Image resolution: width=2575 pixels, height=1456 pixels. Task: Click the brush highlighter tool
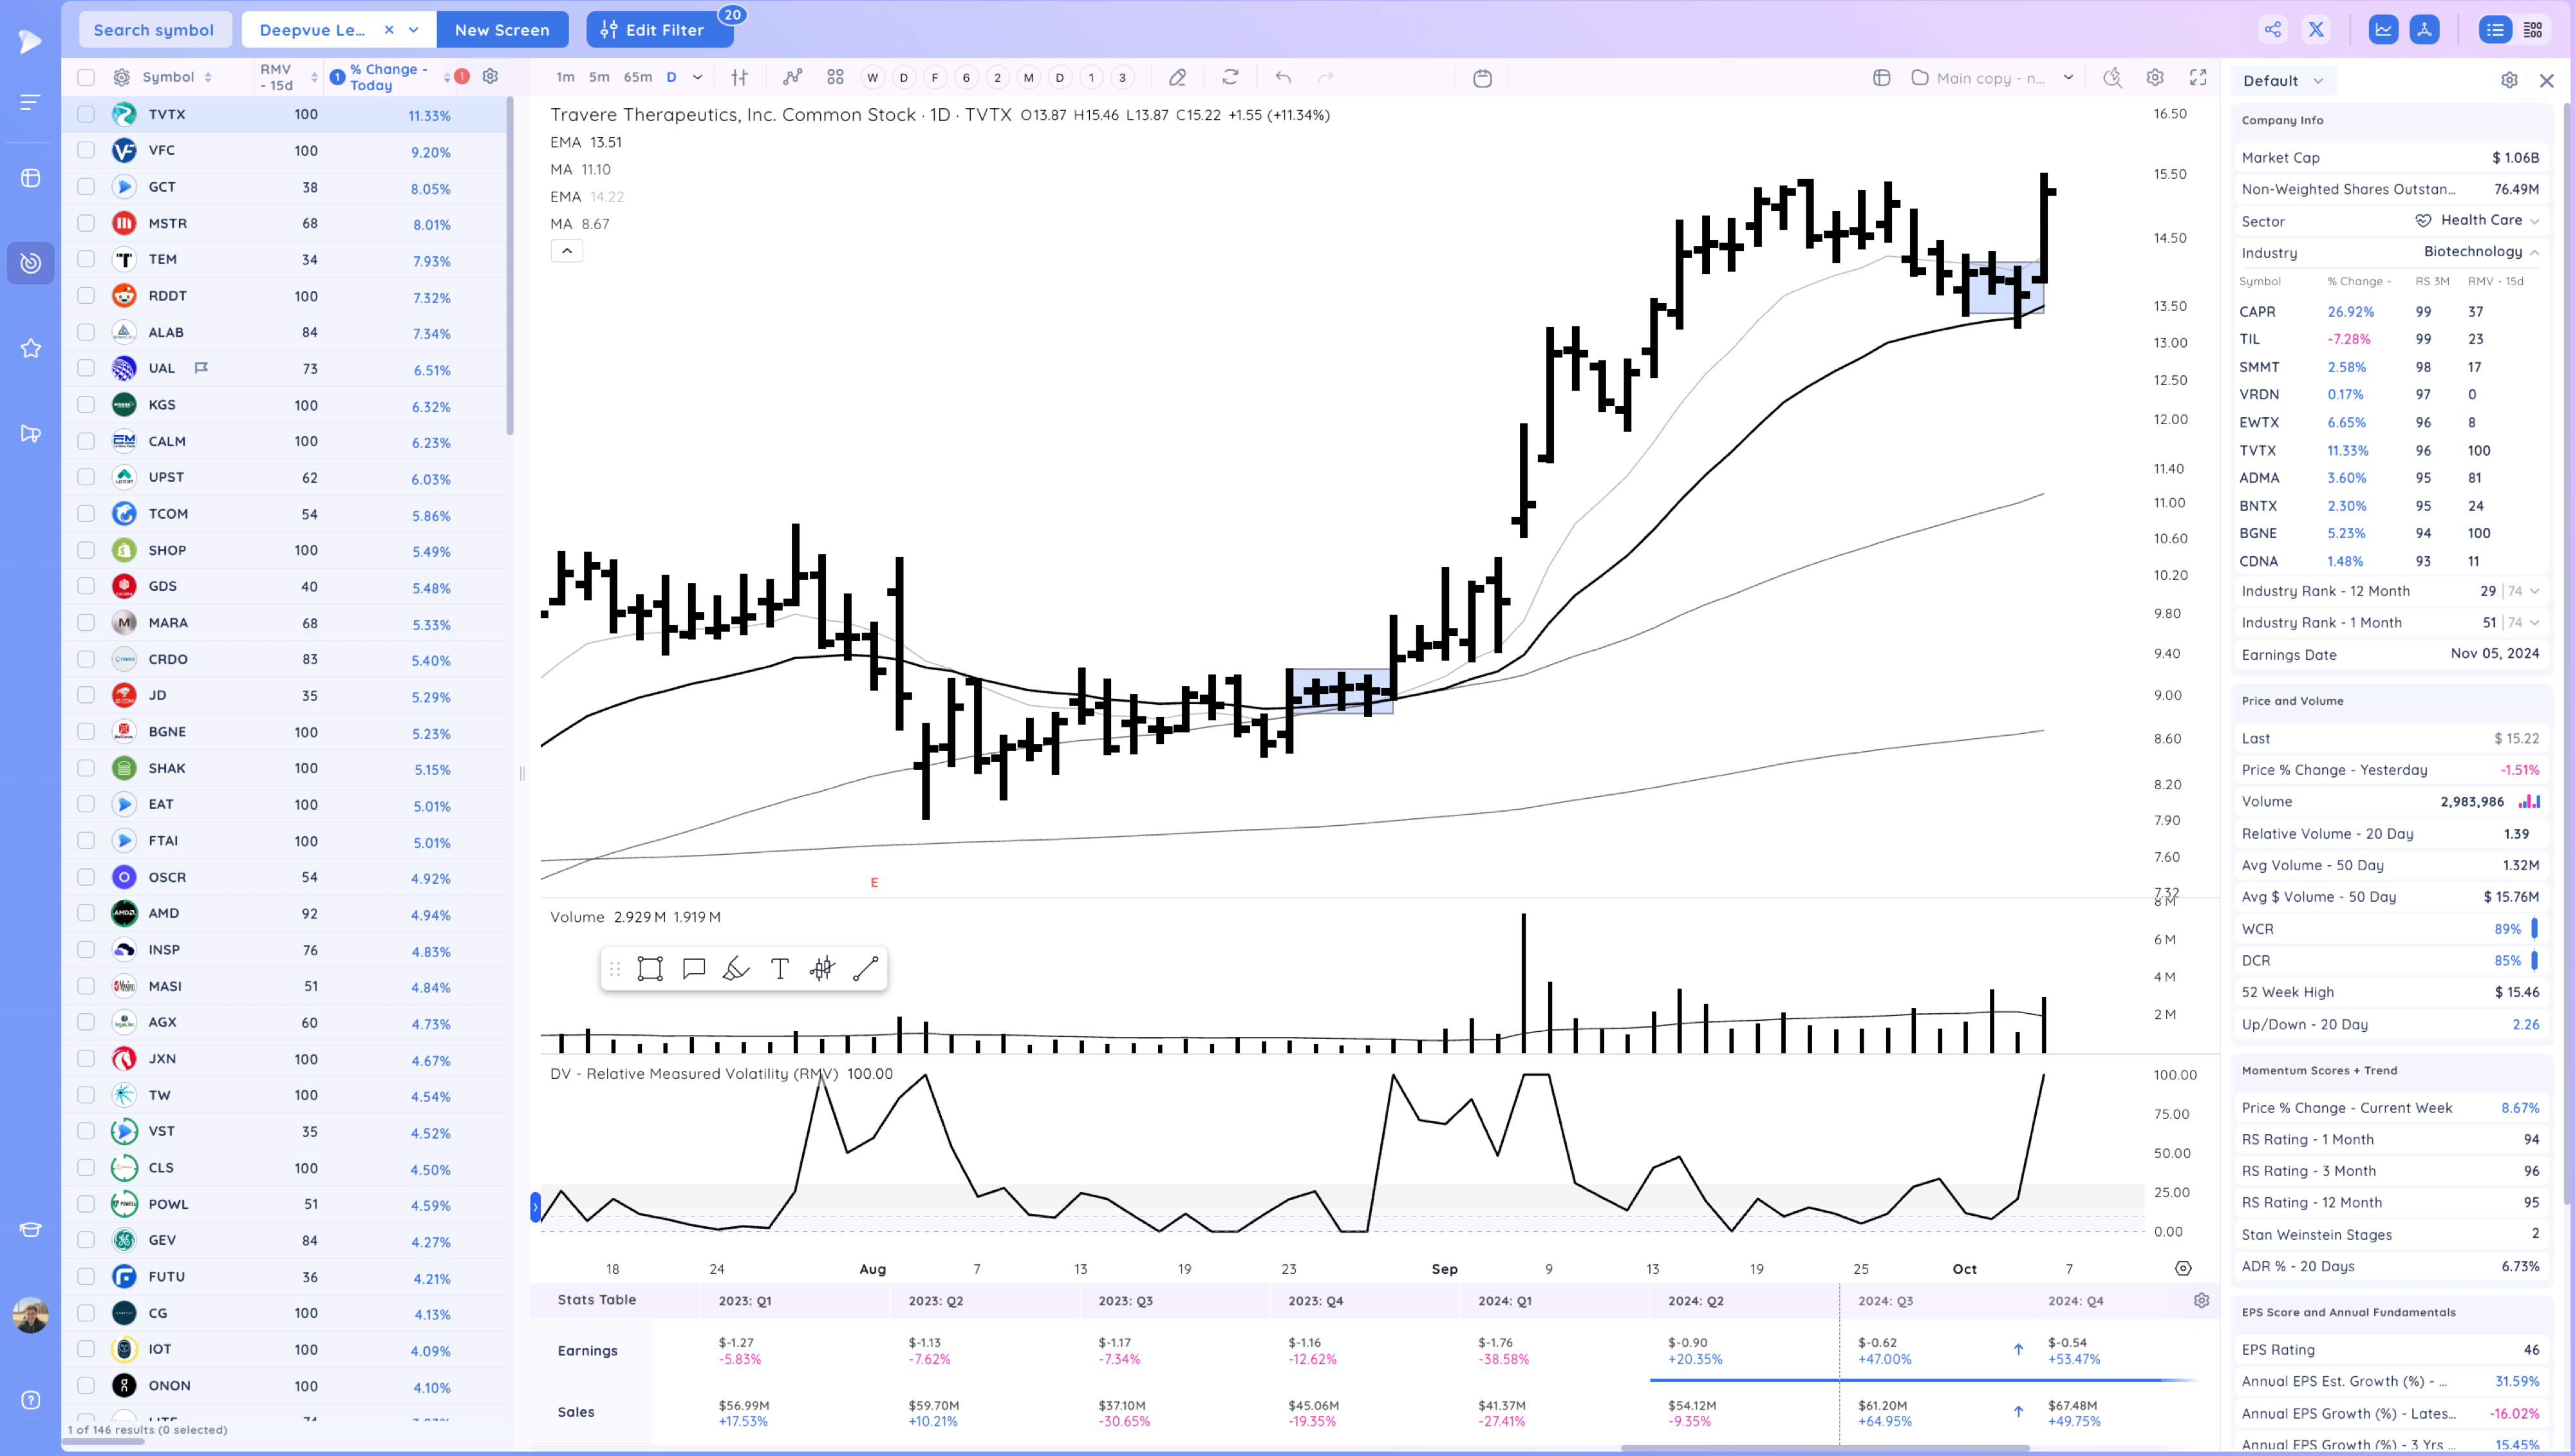[735, 968]
